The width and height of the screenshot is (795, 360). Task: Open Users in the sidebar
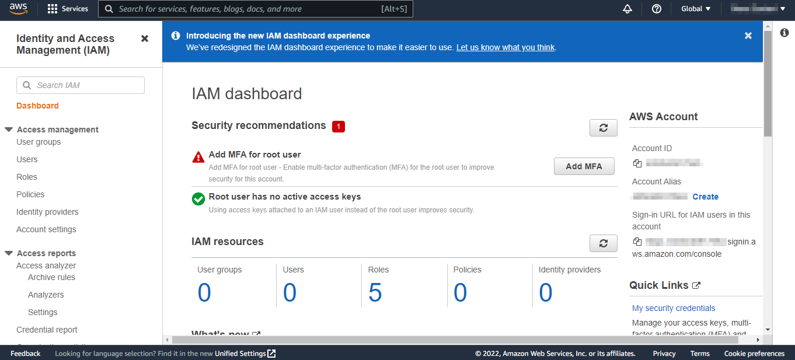click(x=27, y=159)
